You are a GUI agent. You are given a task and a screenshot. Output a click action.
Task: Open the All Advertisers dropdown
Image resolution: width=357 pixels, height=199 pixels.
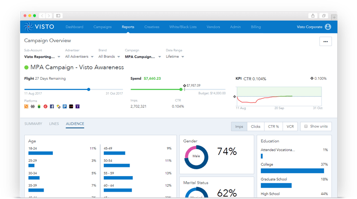click(x=79, y=57)
